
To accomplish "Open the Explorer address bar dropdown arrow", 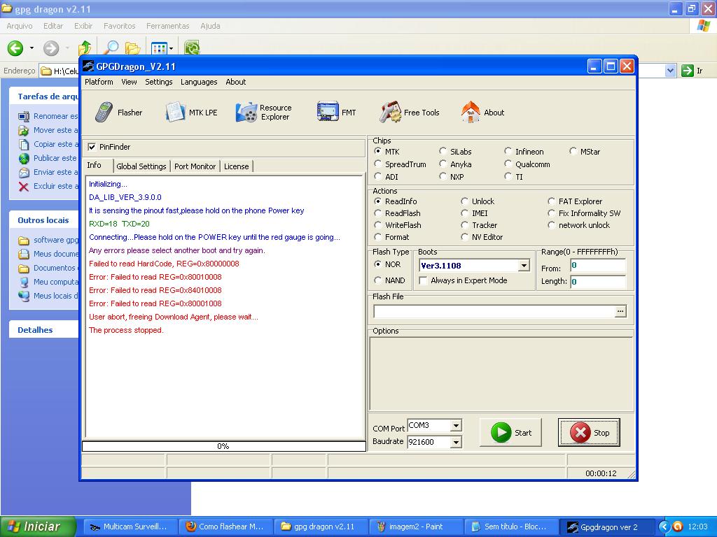I will coord(670,71).
